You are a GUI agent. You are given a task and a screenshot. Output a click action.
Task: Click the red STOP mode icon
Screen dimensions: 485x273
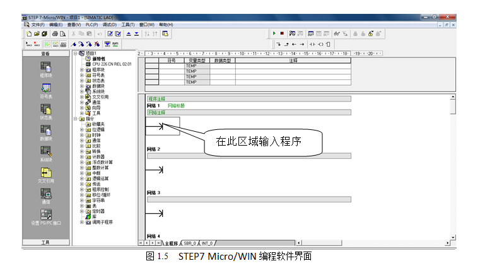point(282,33)
